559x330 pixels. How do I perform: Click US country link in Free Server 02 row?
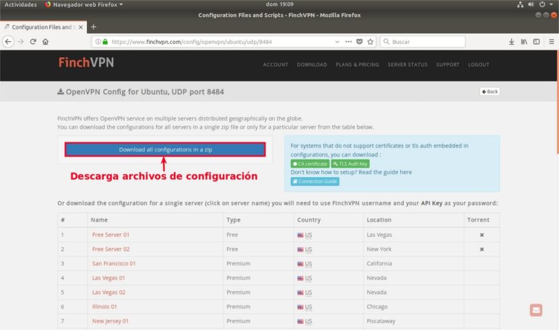(308, 249)
